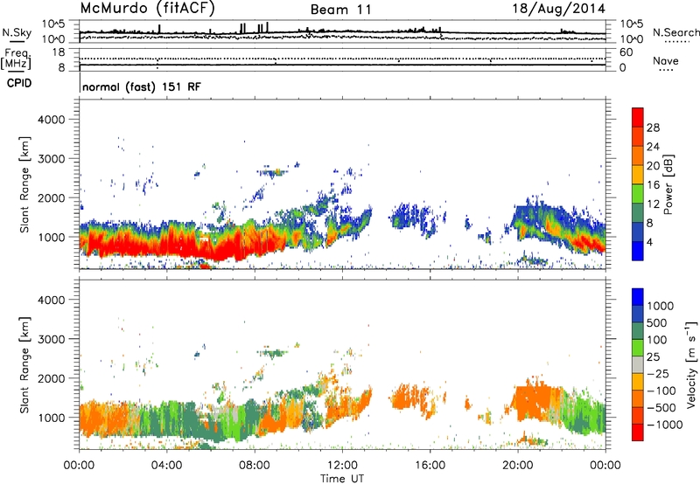700x484 pixels.
Task: Click the "McMurdo (fitACF)" title
Action: tap(147, 8)
